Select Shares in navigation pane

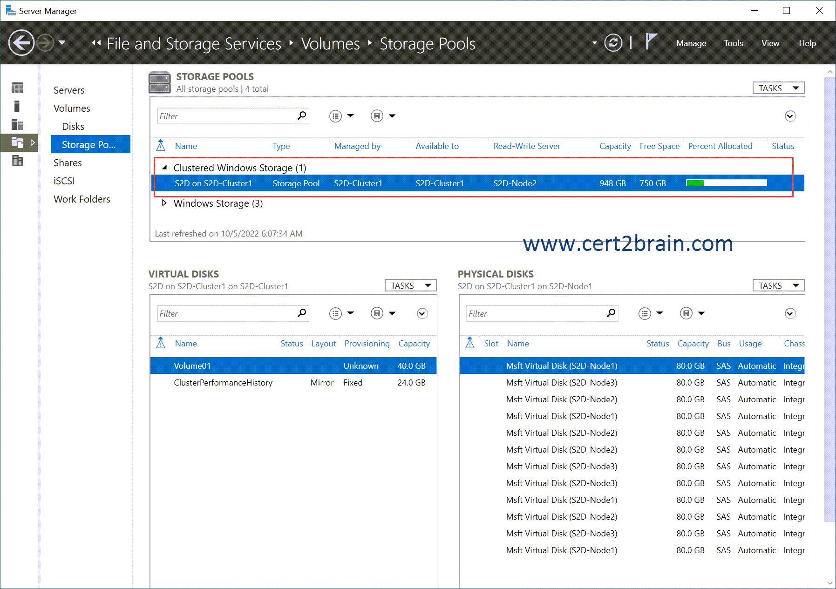tap(68, 163)
